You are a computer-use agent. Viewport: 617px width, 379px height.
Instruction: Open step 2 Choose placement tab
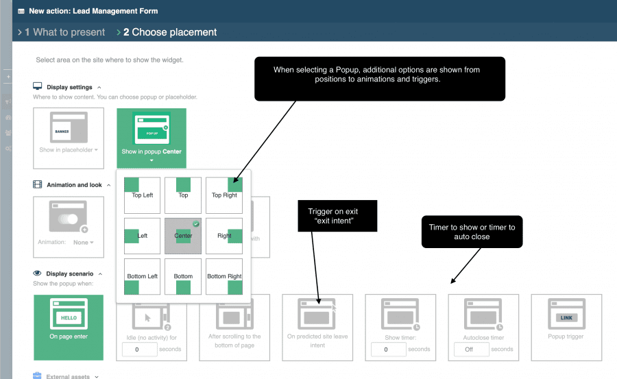coord(169,32)
